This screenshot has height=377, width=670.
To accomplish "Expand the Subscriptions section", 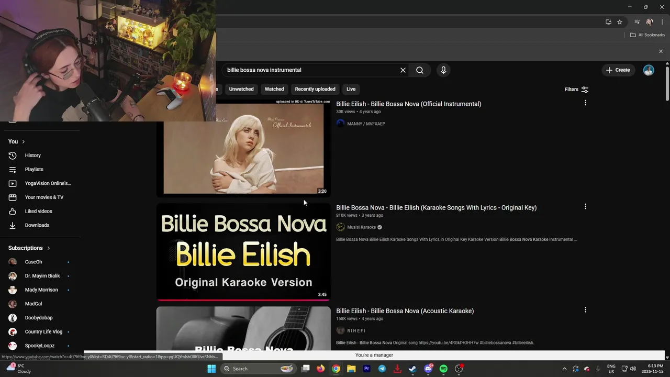I will [29, 248].
